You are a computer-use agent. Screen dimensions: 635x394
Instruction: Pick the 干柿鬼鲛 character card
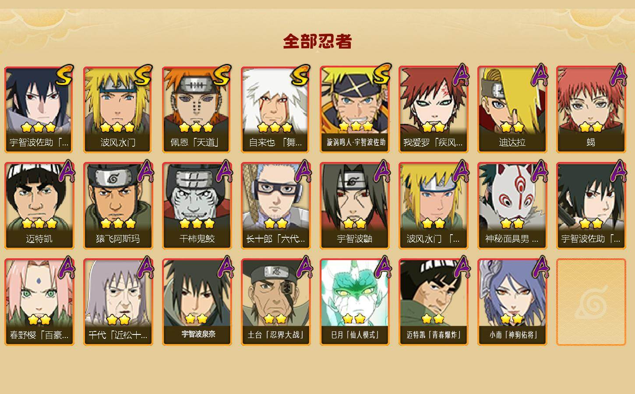click(x=197, y=206)
